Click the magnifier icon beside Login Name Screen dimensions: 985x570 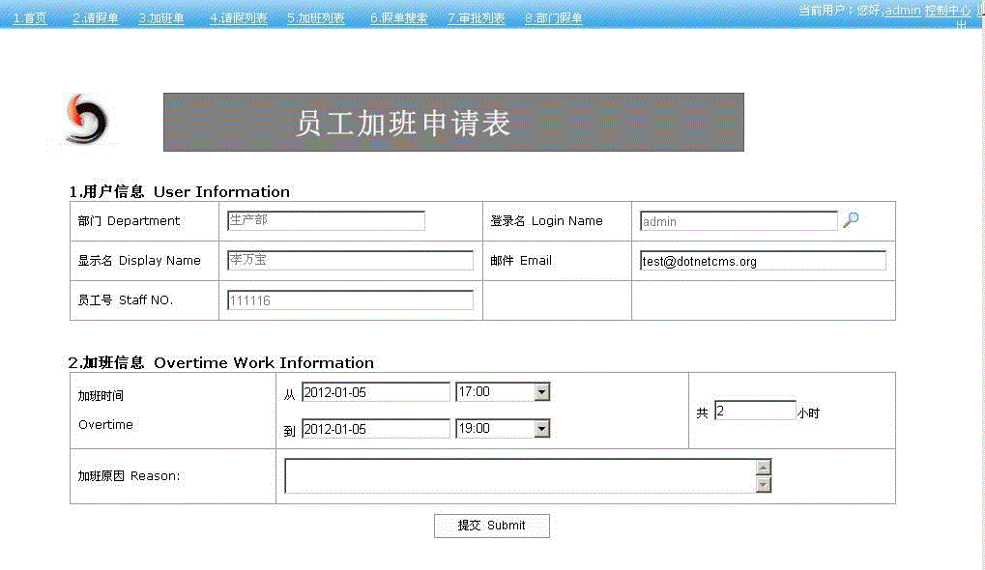(x=851, y=220)
